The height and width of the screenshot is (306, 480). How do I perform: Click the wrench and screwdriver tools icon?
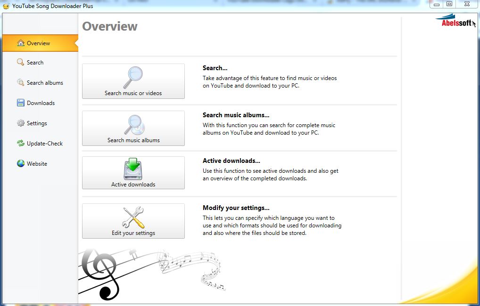click(x=133, y=217)
